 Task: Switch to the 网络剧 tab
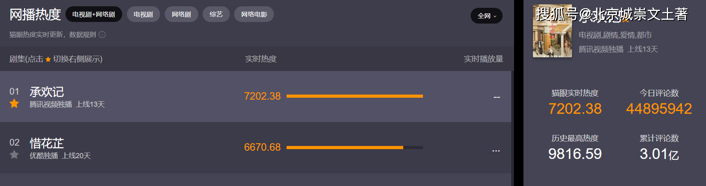(181, 15)
